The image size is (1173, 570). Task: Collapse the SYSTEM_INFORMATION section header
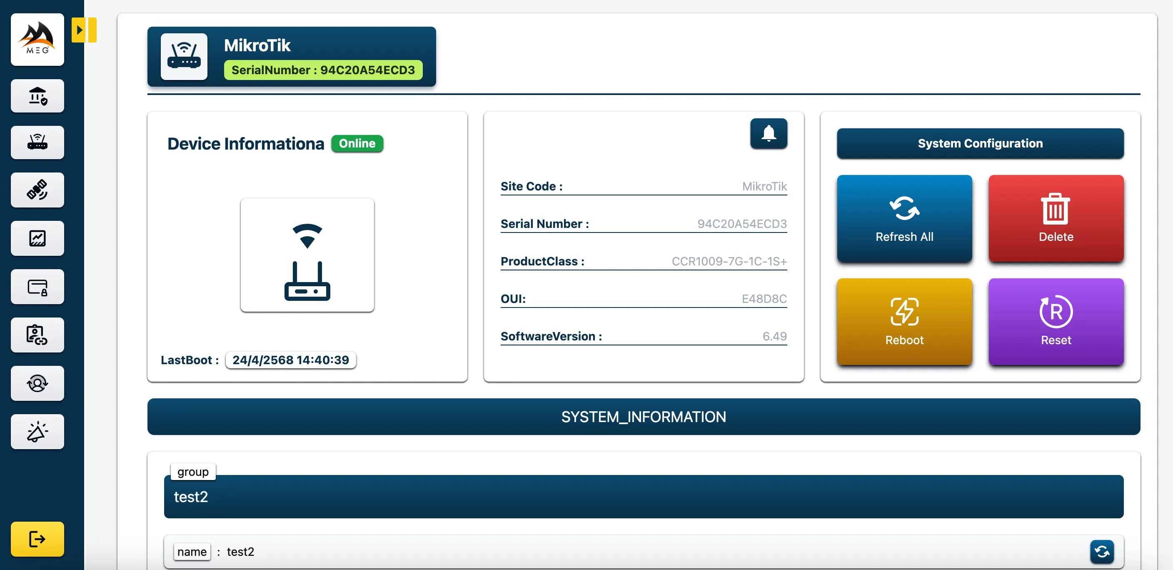(x=643, y=416)
